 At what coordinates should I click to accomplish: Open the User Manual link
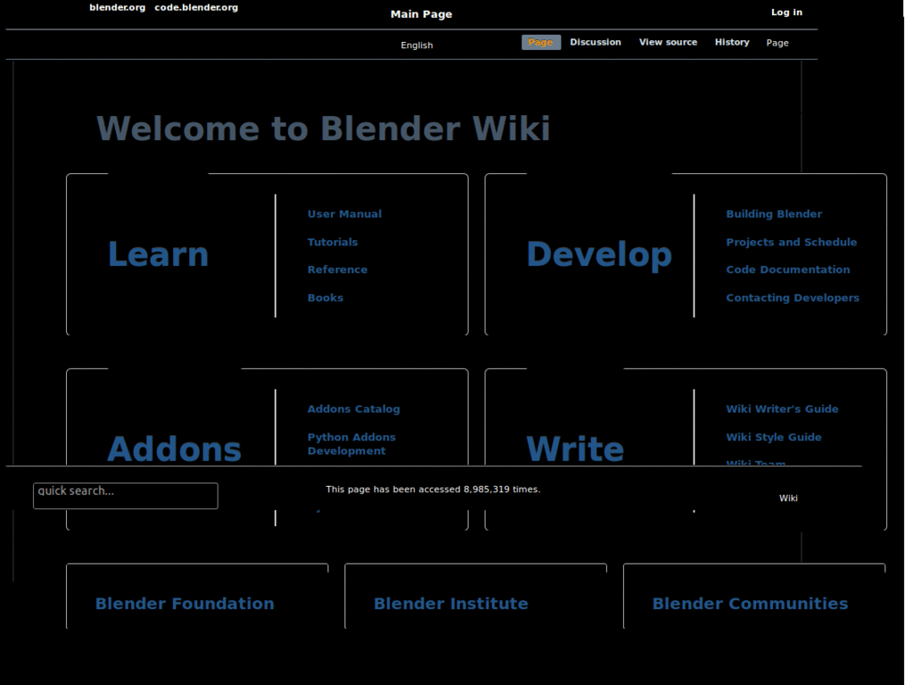(344, 214)
